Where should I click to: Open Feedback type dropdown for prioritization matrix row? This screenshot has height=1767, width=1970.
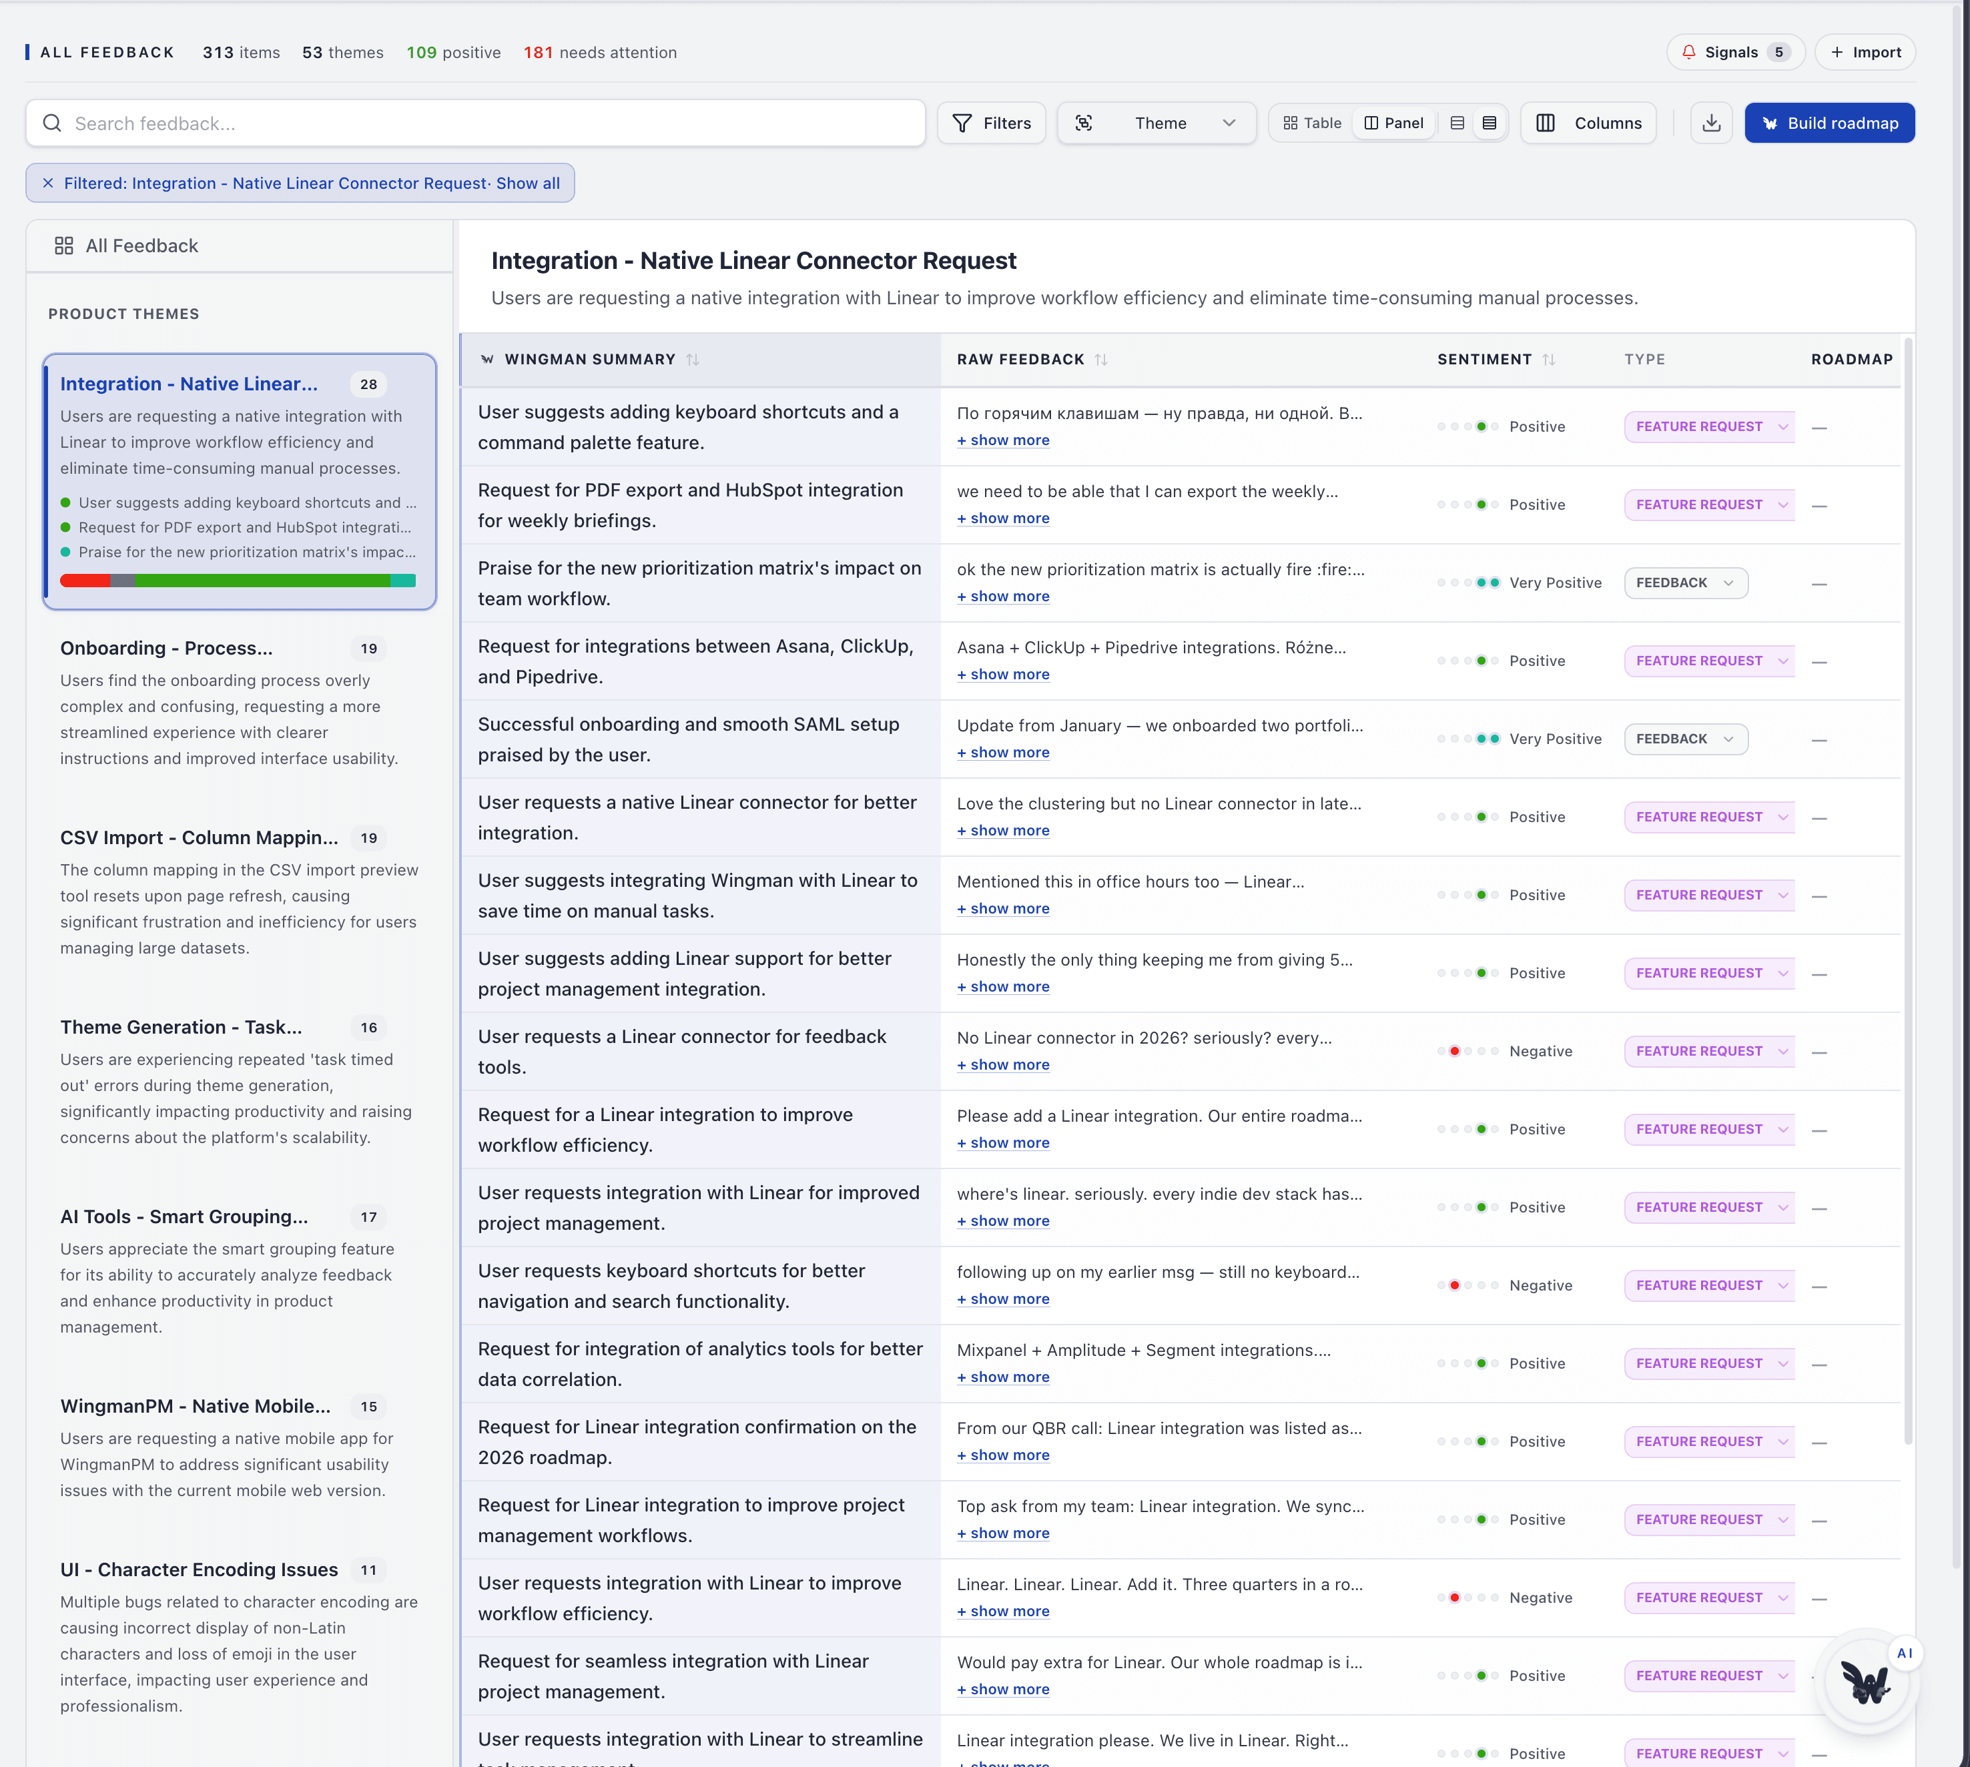point(1686,583)
